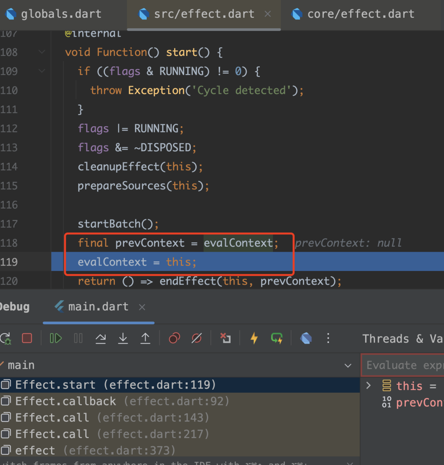Image resolution: width=444 pixels, height=465 pixels.
Task: Collapse the start() function fold at line 108
Action: 42,52
